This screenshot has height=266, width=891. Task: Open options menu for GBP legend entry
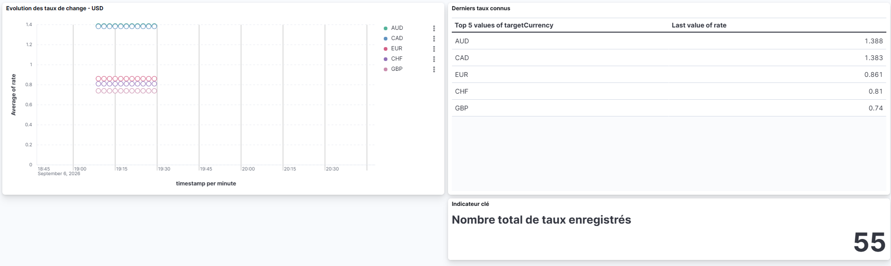tap(434, 69)
